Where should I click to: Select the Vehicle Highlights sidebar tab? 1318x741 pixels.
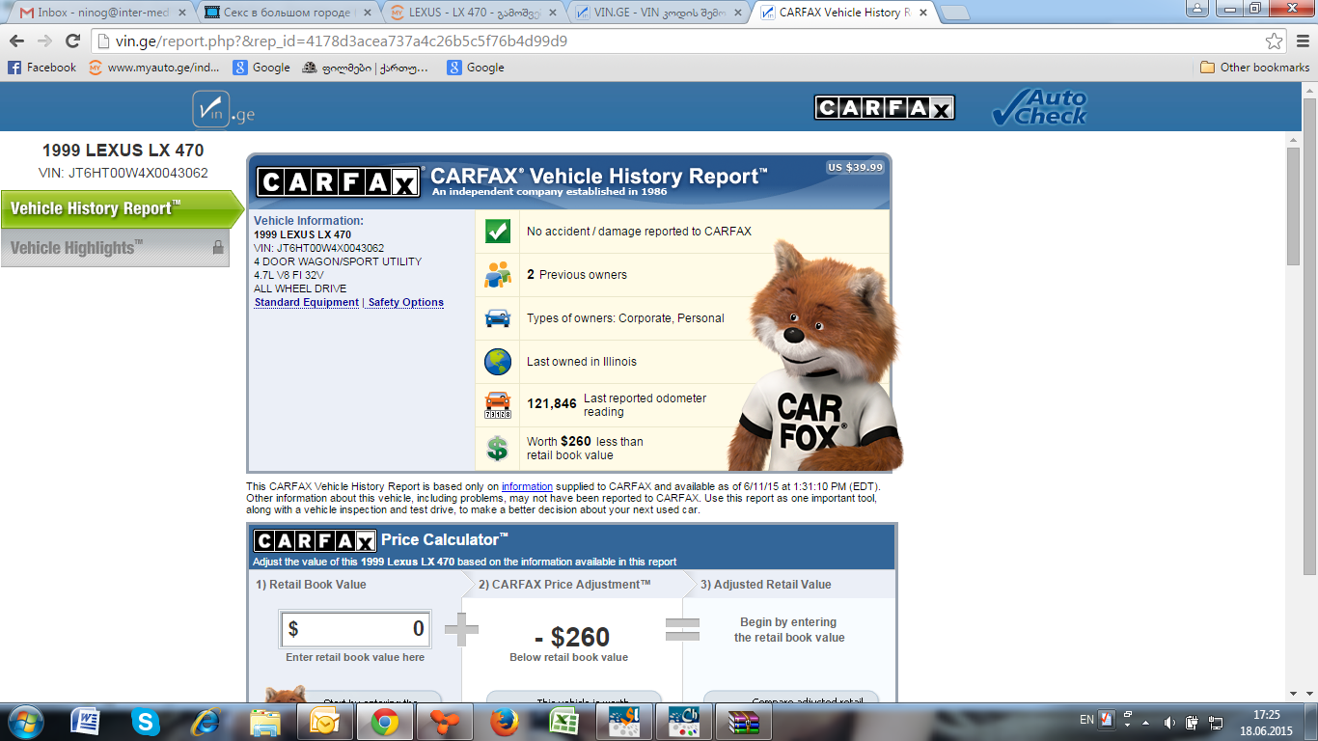(116, 248)
